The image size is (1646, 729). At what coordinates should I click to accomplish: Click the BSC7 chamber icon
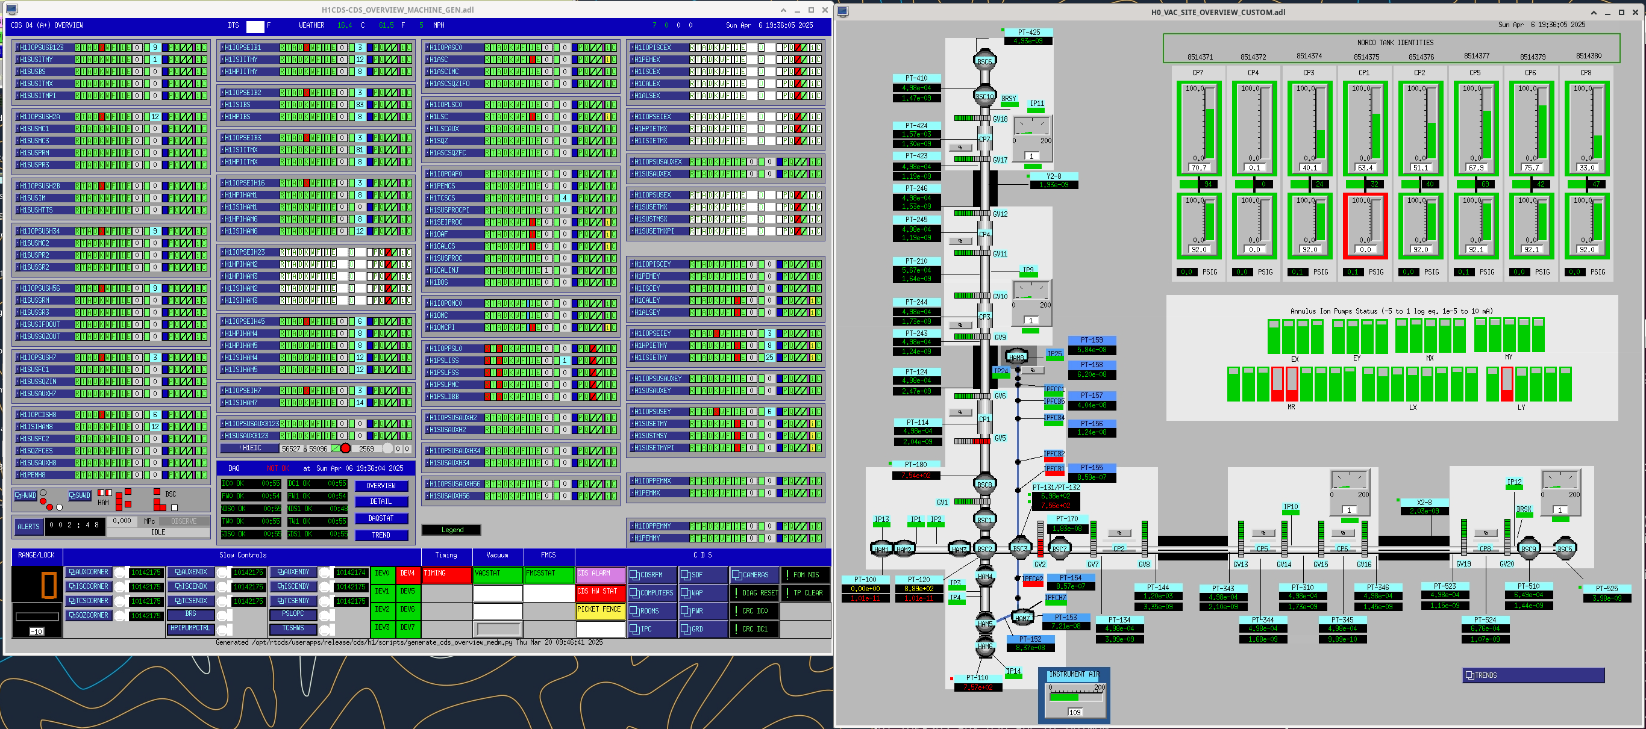point(1059,548)
